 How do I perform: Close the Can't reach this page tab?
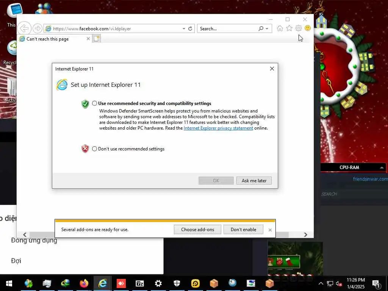pos(88,39)
